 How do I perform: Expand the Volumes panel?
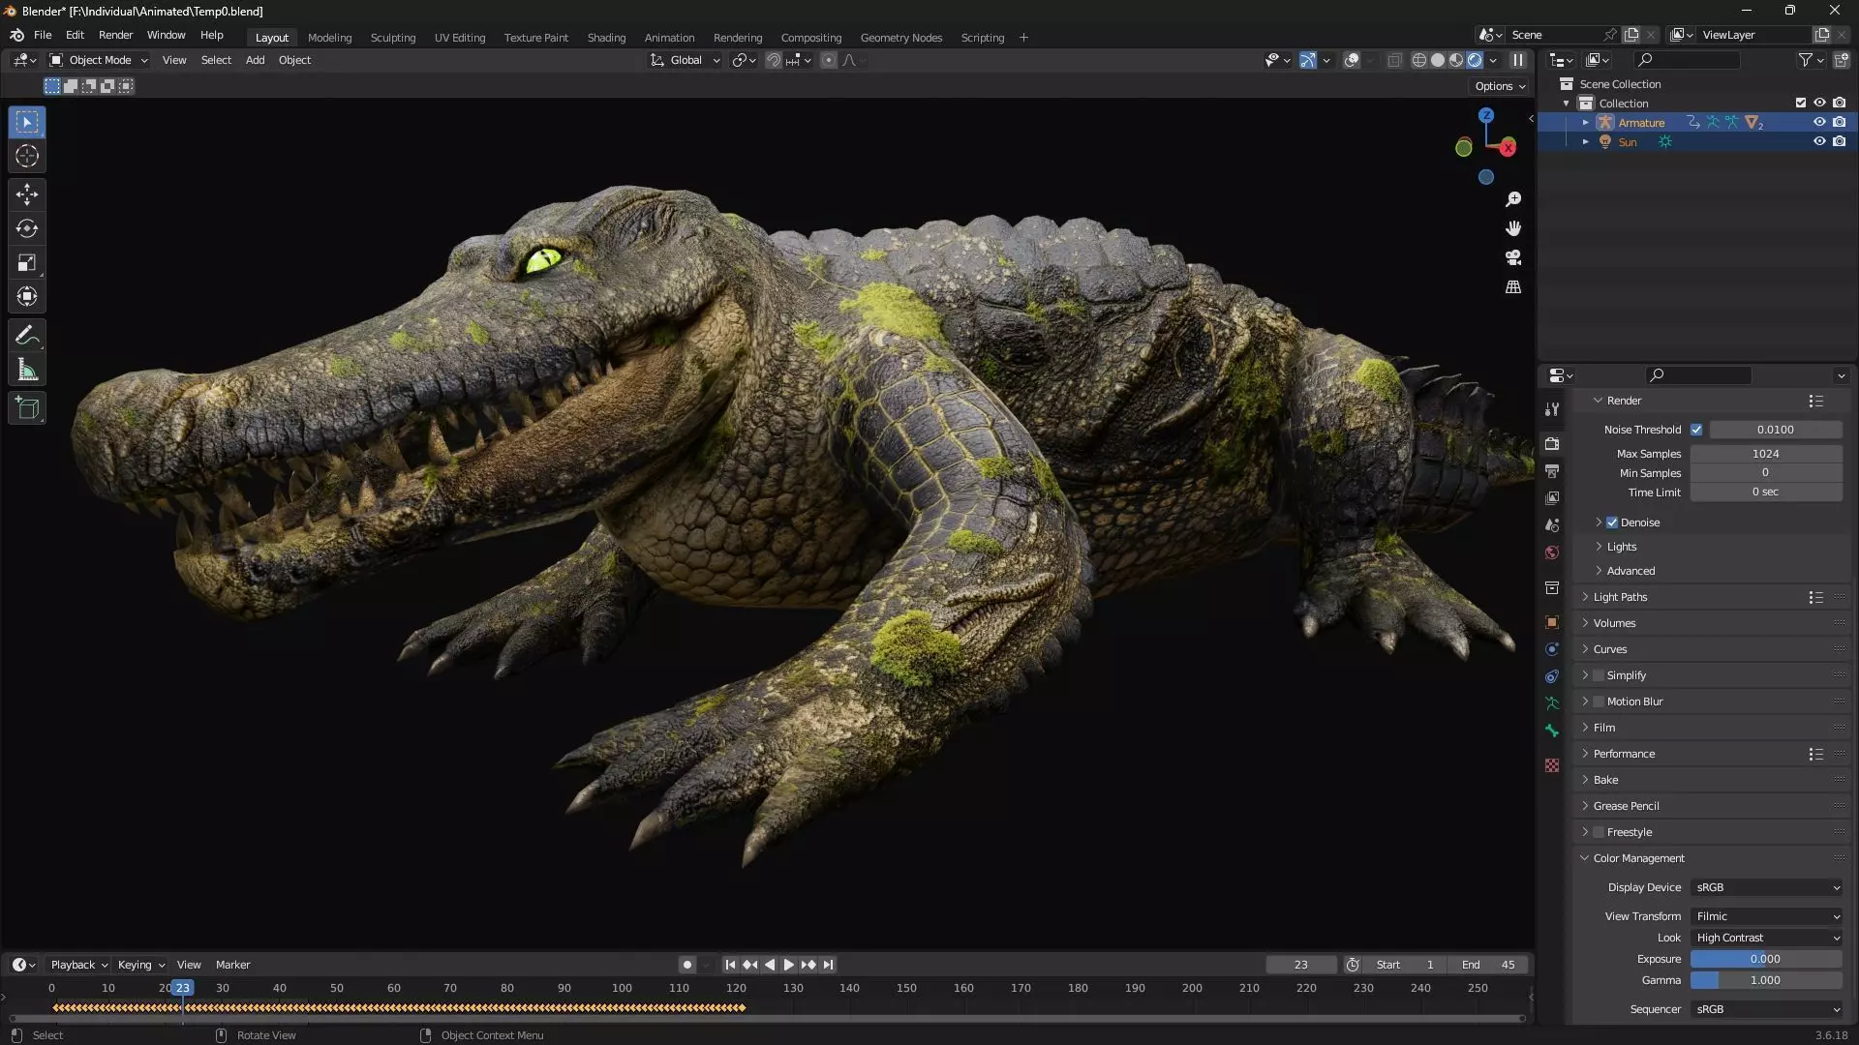click(1614, 623)
